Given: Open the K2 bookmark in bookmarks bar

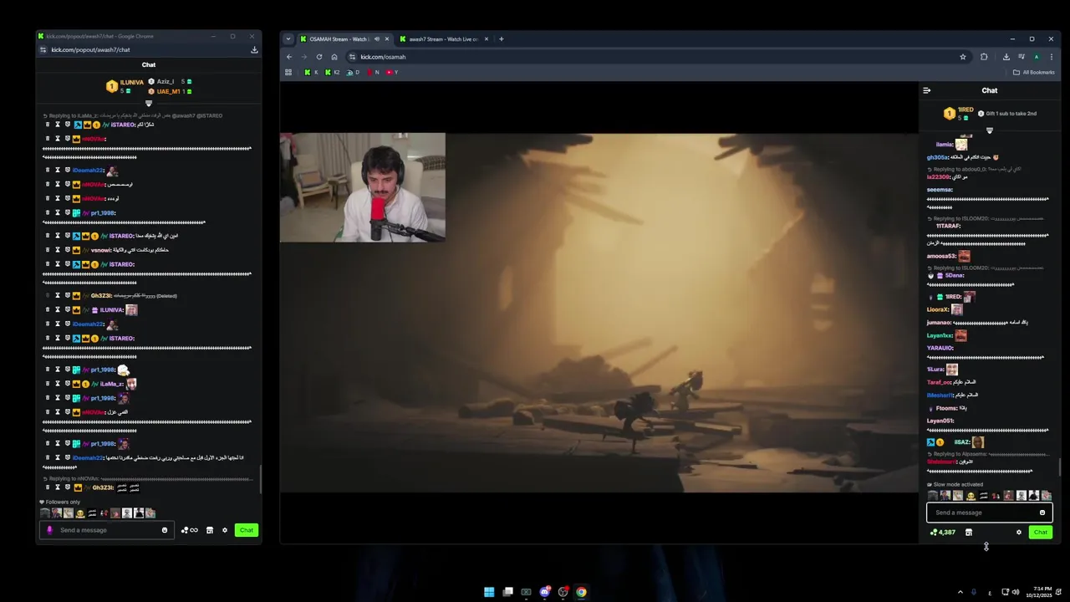Looking at the screenshot, I should pos(333,73).
